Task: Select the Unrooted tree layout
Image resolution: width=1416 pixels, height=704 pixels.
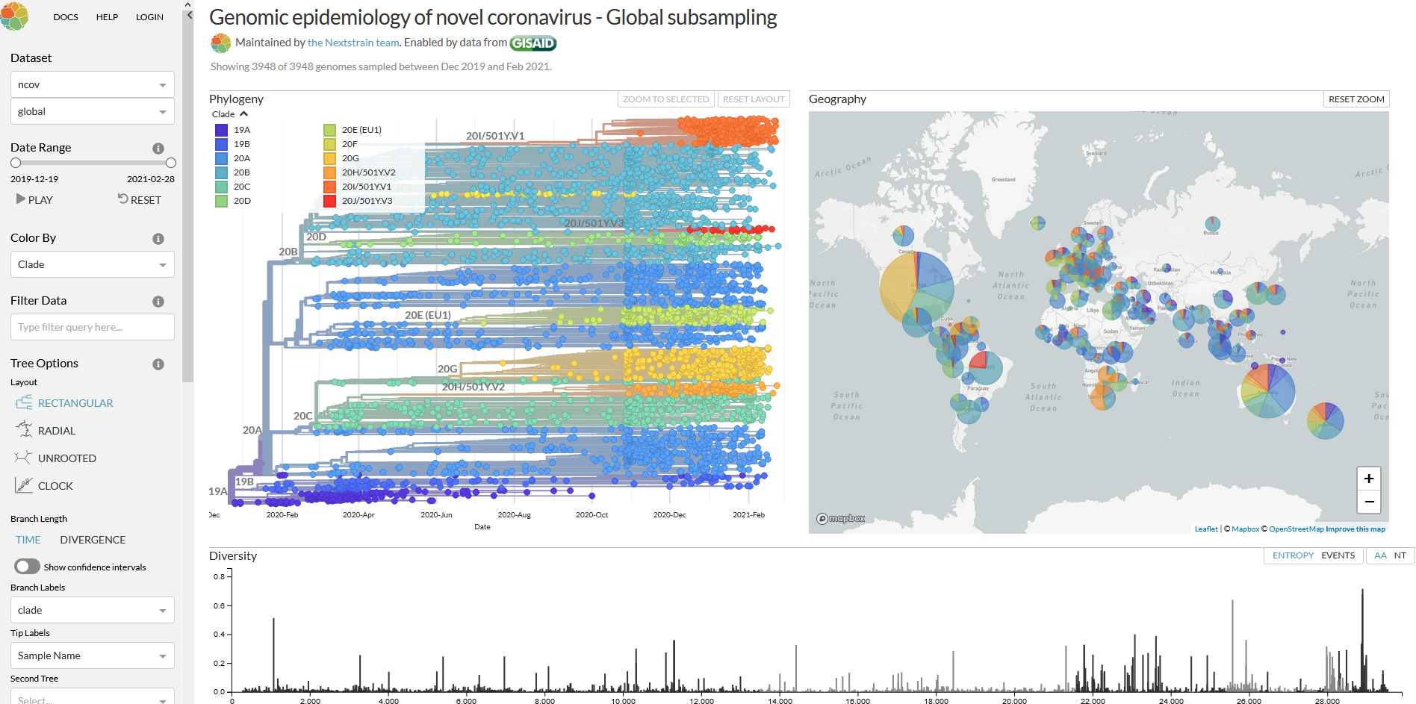Action: point(65,458)
